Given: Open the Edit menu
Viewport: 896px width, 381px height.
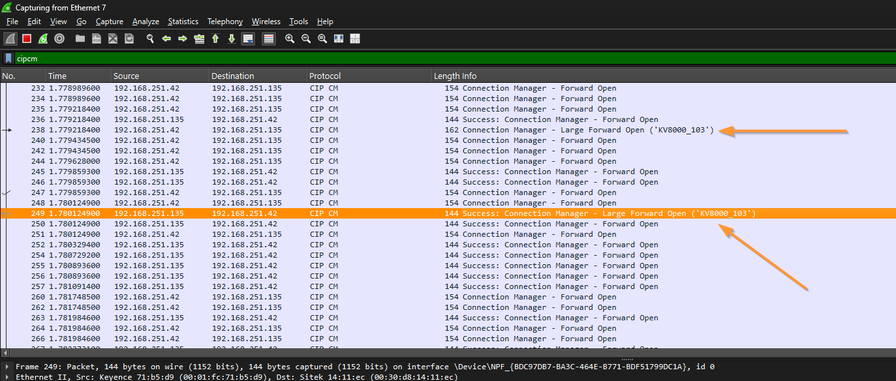Looking at the screenshot, I should (x=34, y=22).
